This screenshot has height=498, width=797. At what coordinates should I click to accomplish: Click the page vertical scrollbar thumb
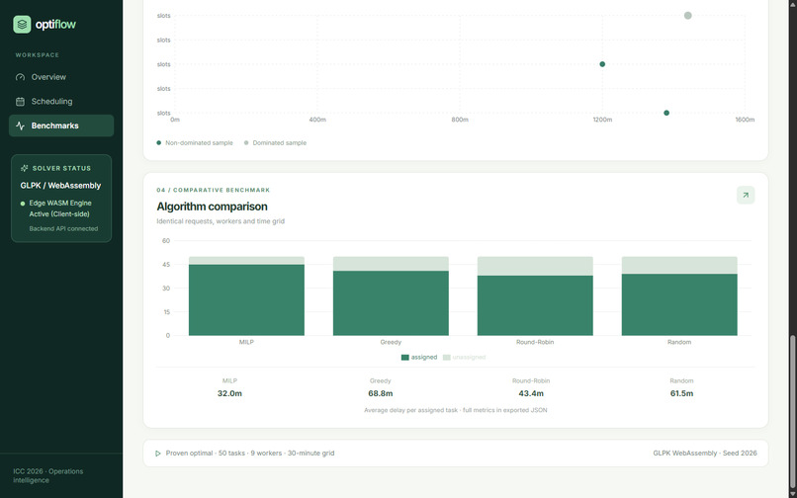(792, 412)
